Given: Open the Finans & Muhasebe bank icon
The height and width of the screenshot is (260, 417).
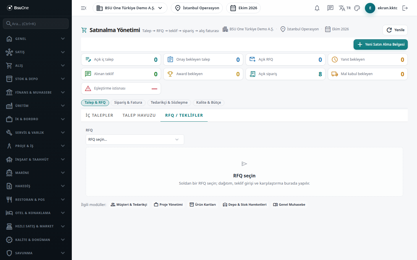Looking at the screenshot, I should click(9, 92).
